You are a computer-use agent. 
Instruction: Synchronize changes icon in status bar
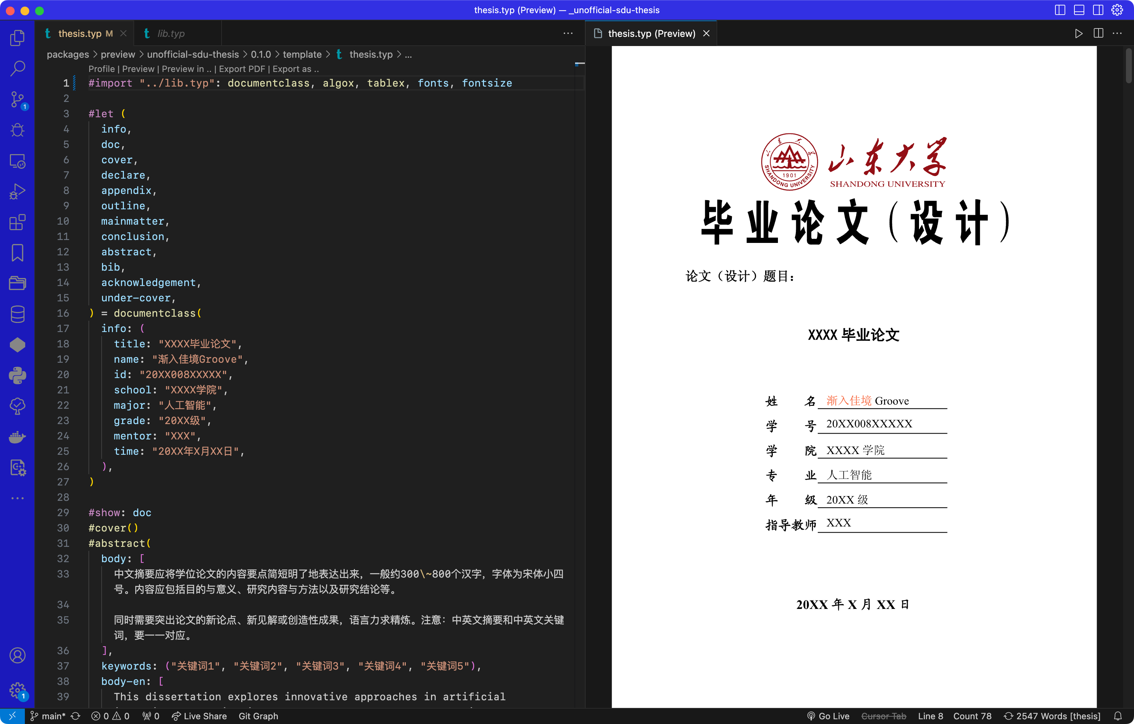pos(75,716)
